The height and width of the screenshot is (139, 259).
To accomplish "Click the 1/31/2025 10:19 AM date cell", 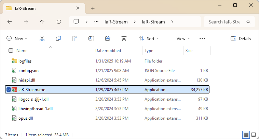I will coord(113,61).
